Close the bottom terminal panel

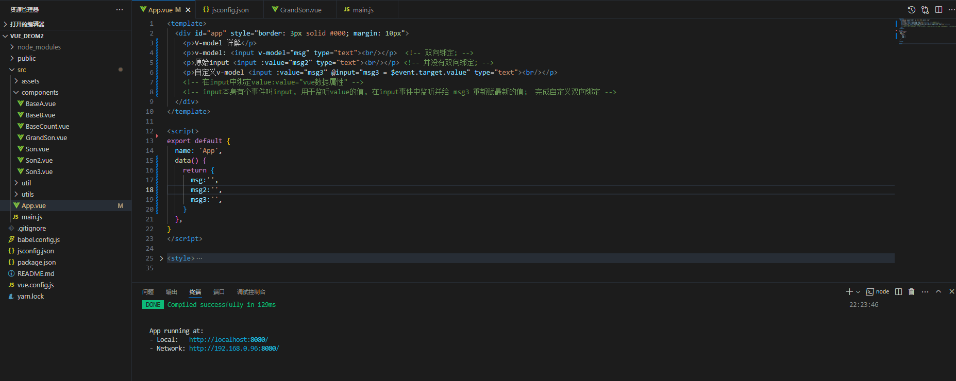[951, 291]
